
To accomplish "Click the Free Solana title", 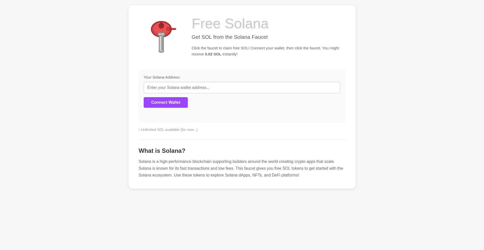I will [230, 23].
